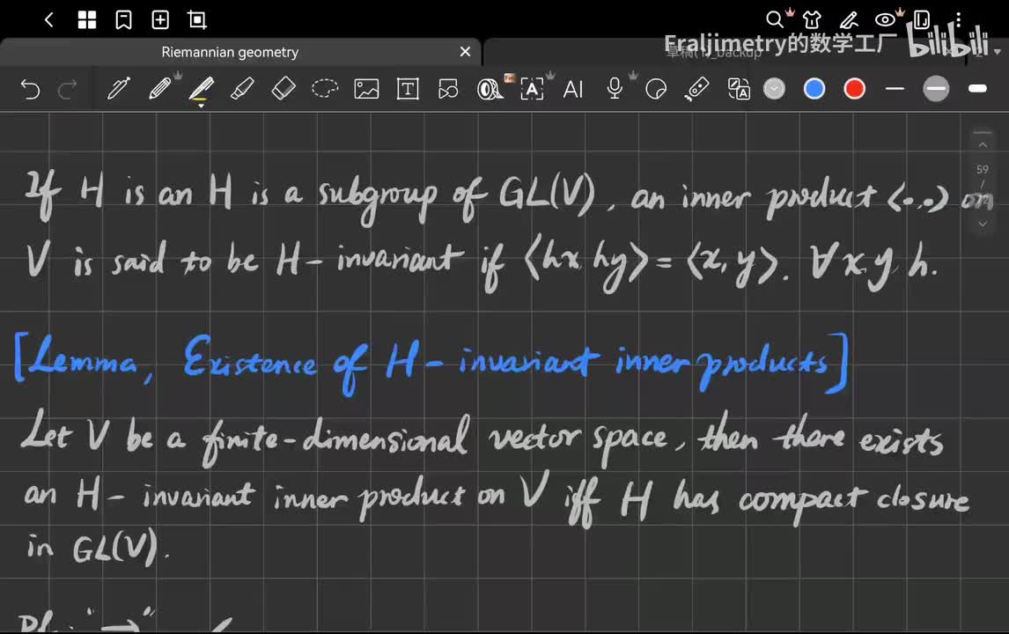Choose the blue pen color swatch
This screenshot has width=1009, height=634.
(814, 89)
